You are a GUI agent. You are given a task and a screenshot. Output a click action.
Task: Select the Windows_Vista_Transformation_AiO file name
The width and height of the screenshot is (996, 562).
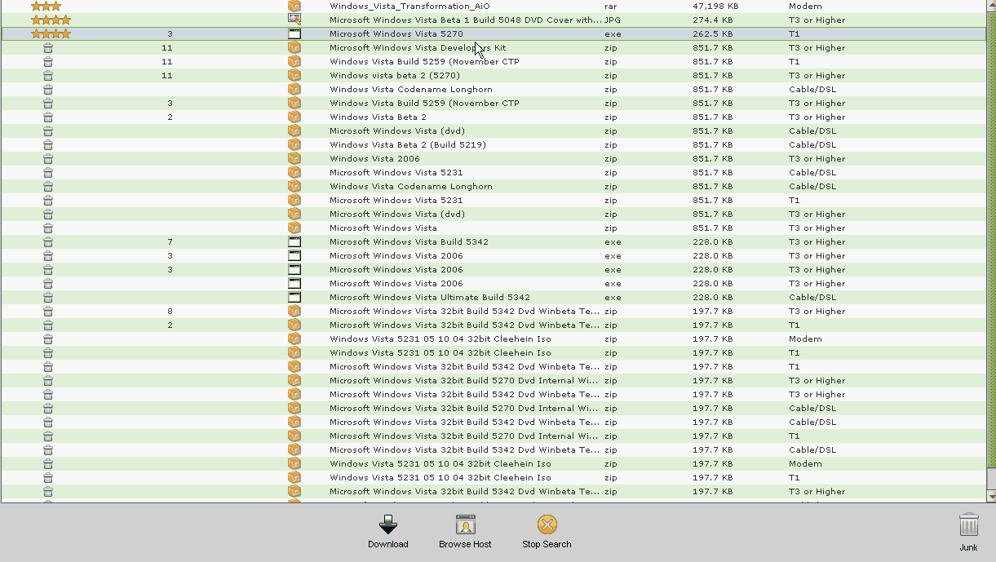409,6
